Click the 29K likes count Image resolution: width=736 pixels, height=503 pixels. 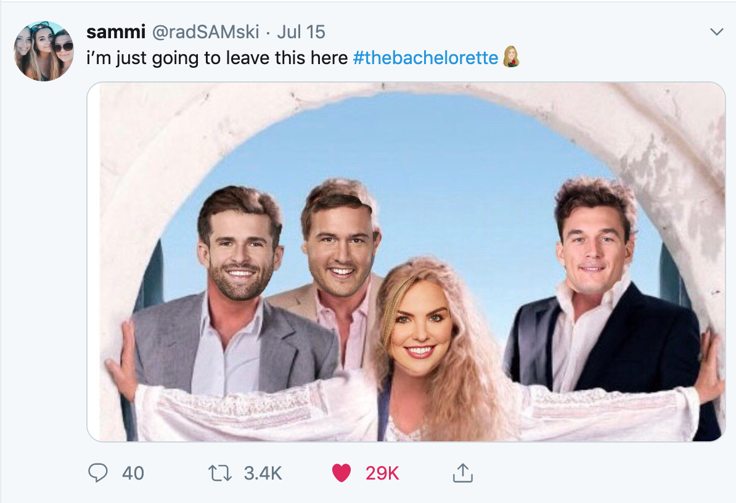tap(382, 473)
